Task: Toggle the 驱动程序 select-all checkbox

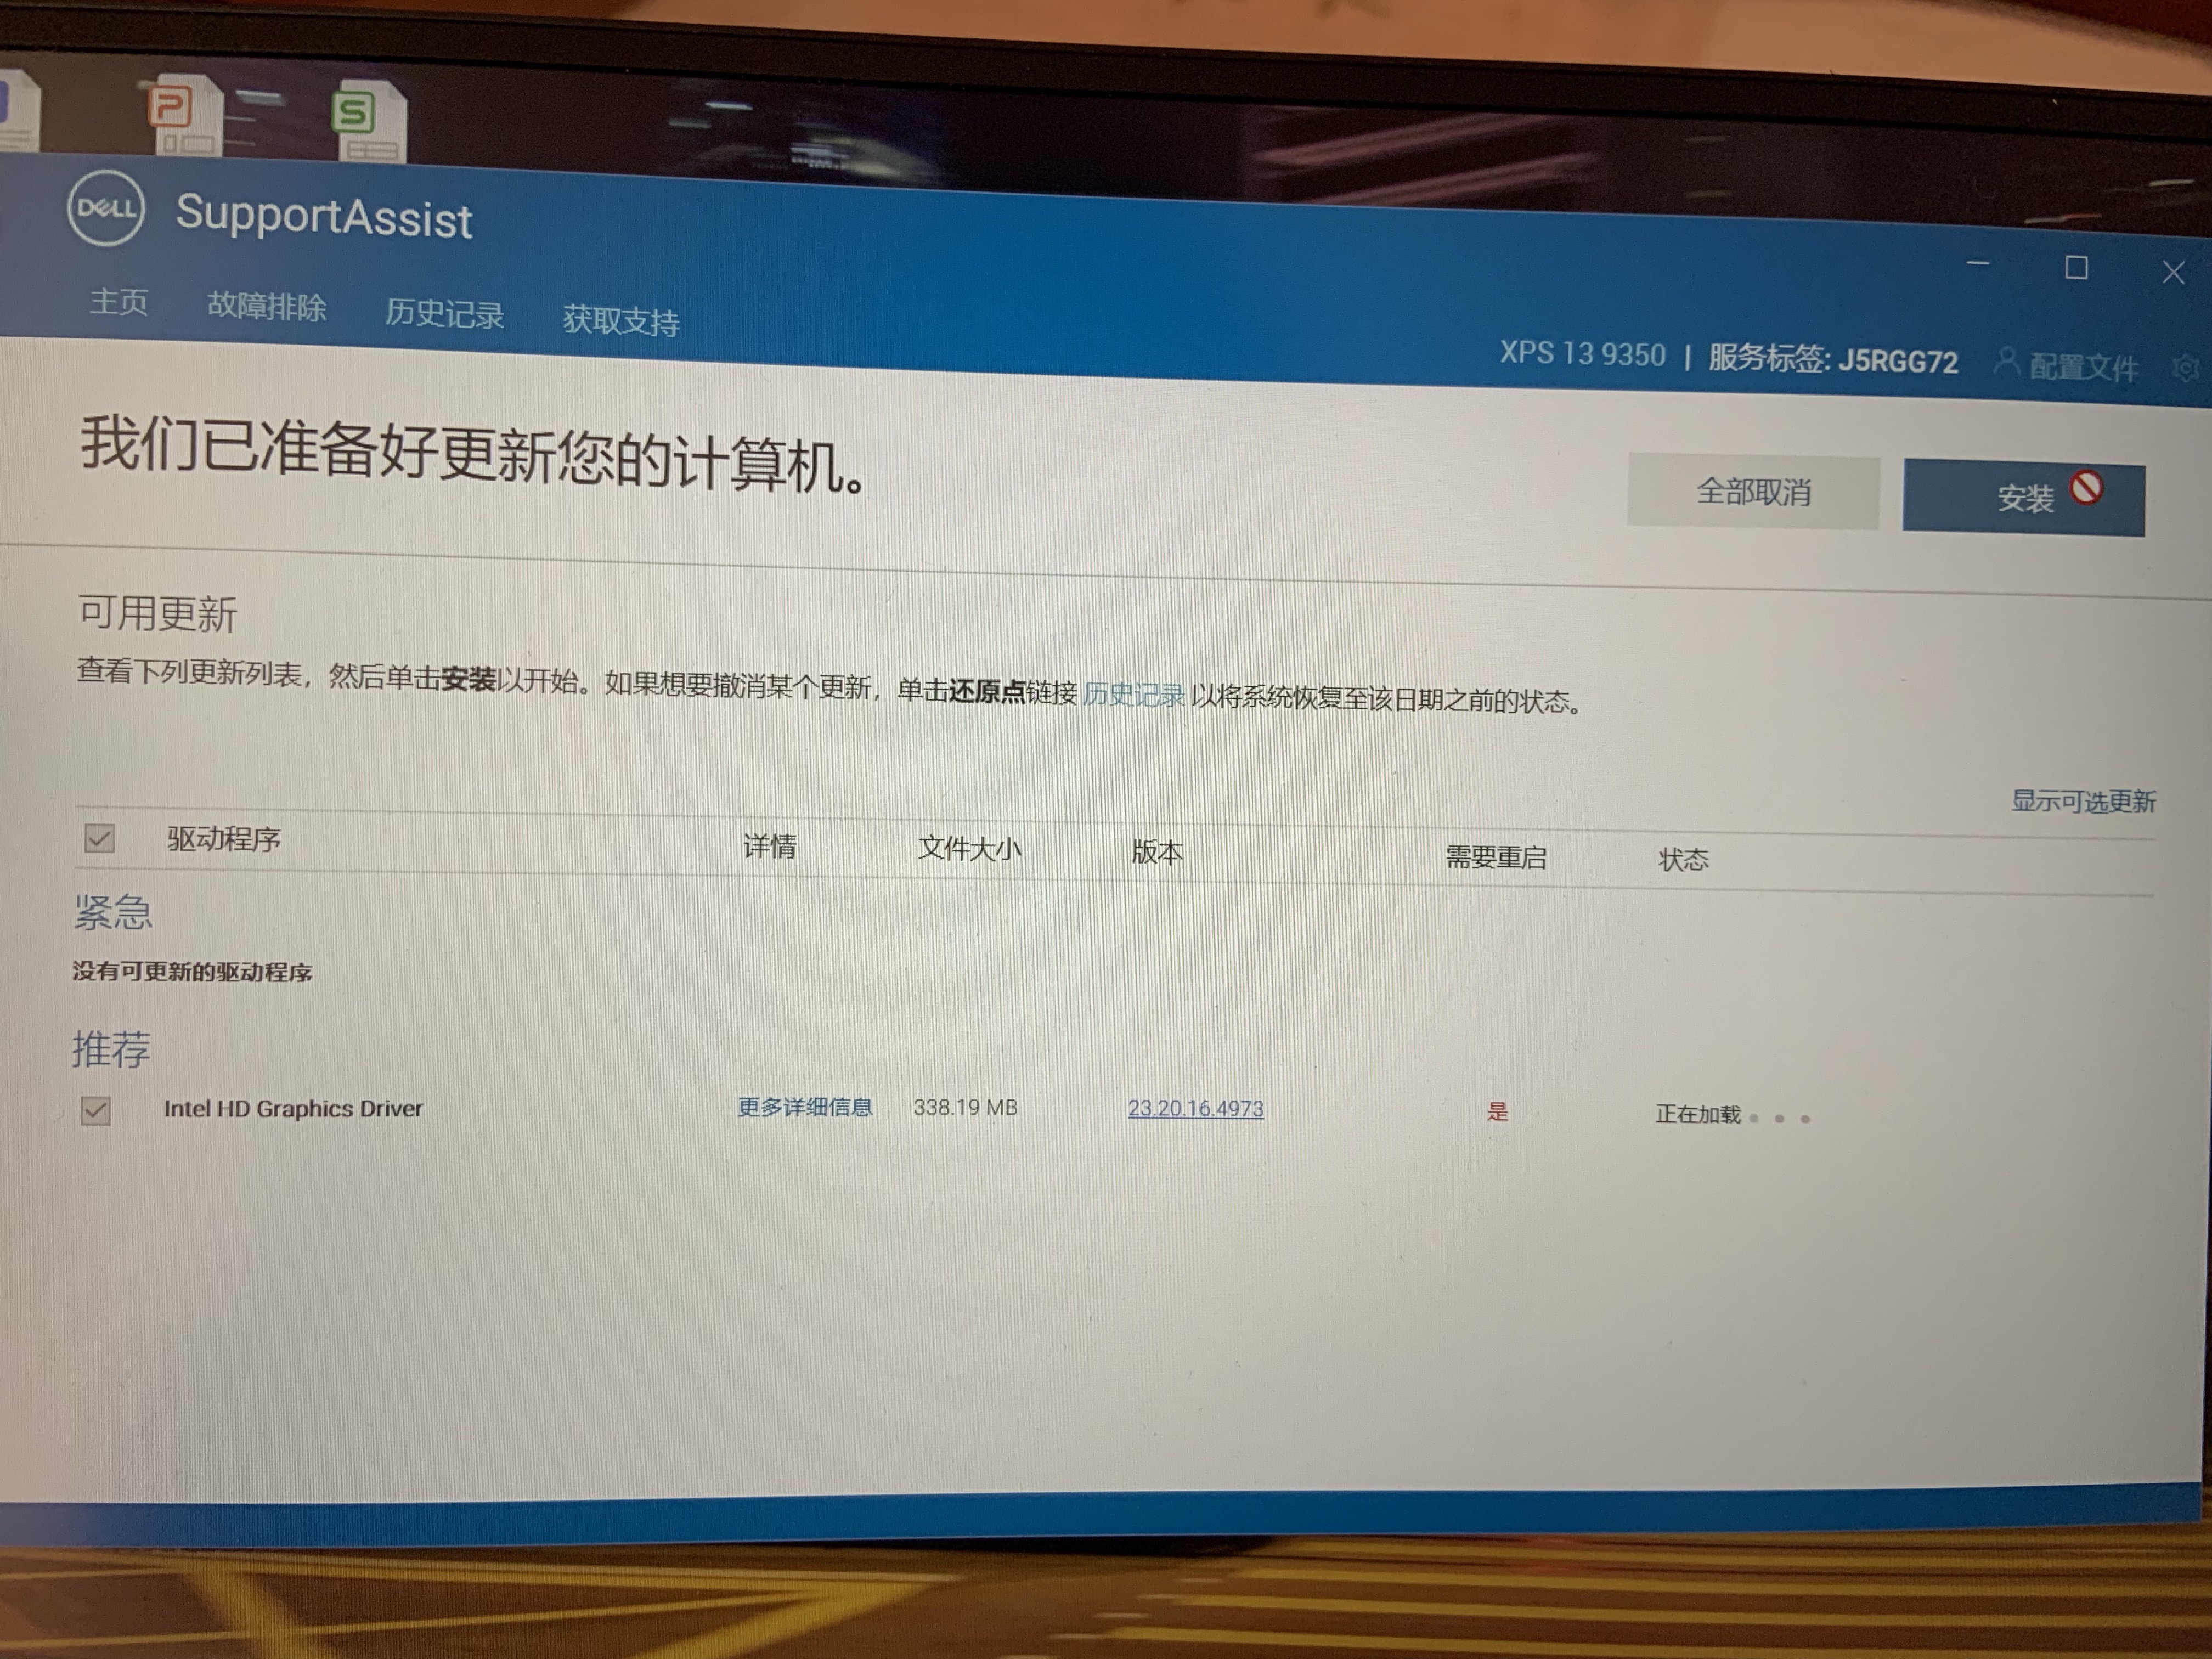Action: 99,838
